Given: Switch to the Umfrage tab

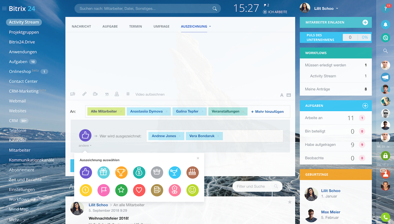Looking at the screenshot, I should tap(161, 27).
